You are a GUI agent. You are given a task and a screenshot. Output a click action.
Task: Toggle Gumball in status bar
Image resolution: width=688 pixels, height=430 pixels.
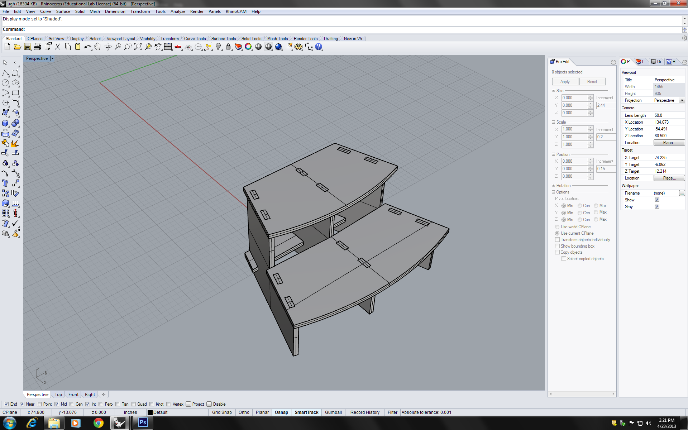(333, 412)
